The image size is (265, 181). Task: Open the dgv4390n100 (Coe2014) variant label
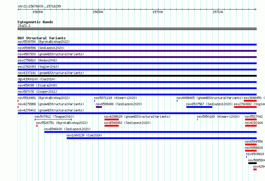pos(37,79)
